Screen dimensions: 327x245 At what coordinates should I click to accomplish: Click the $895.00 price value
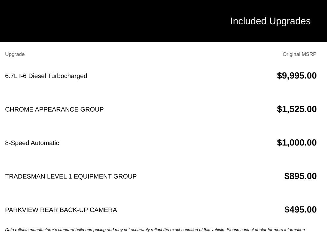click(300, 176)
